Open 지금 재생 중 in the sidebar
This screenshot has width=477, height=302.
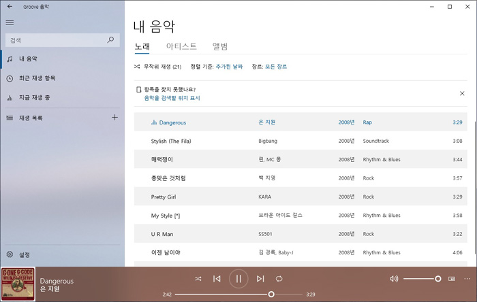pyautogui.click(x=63, y=97)
